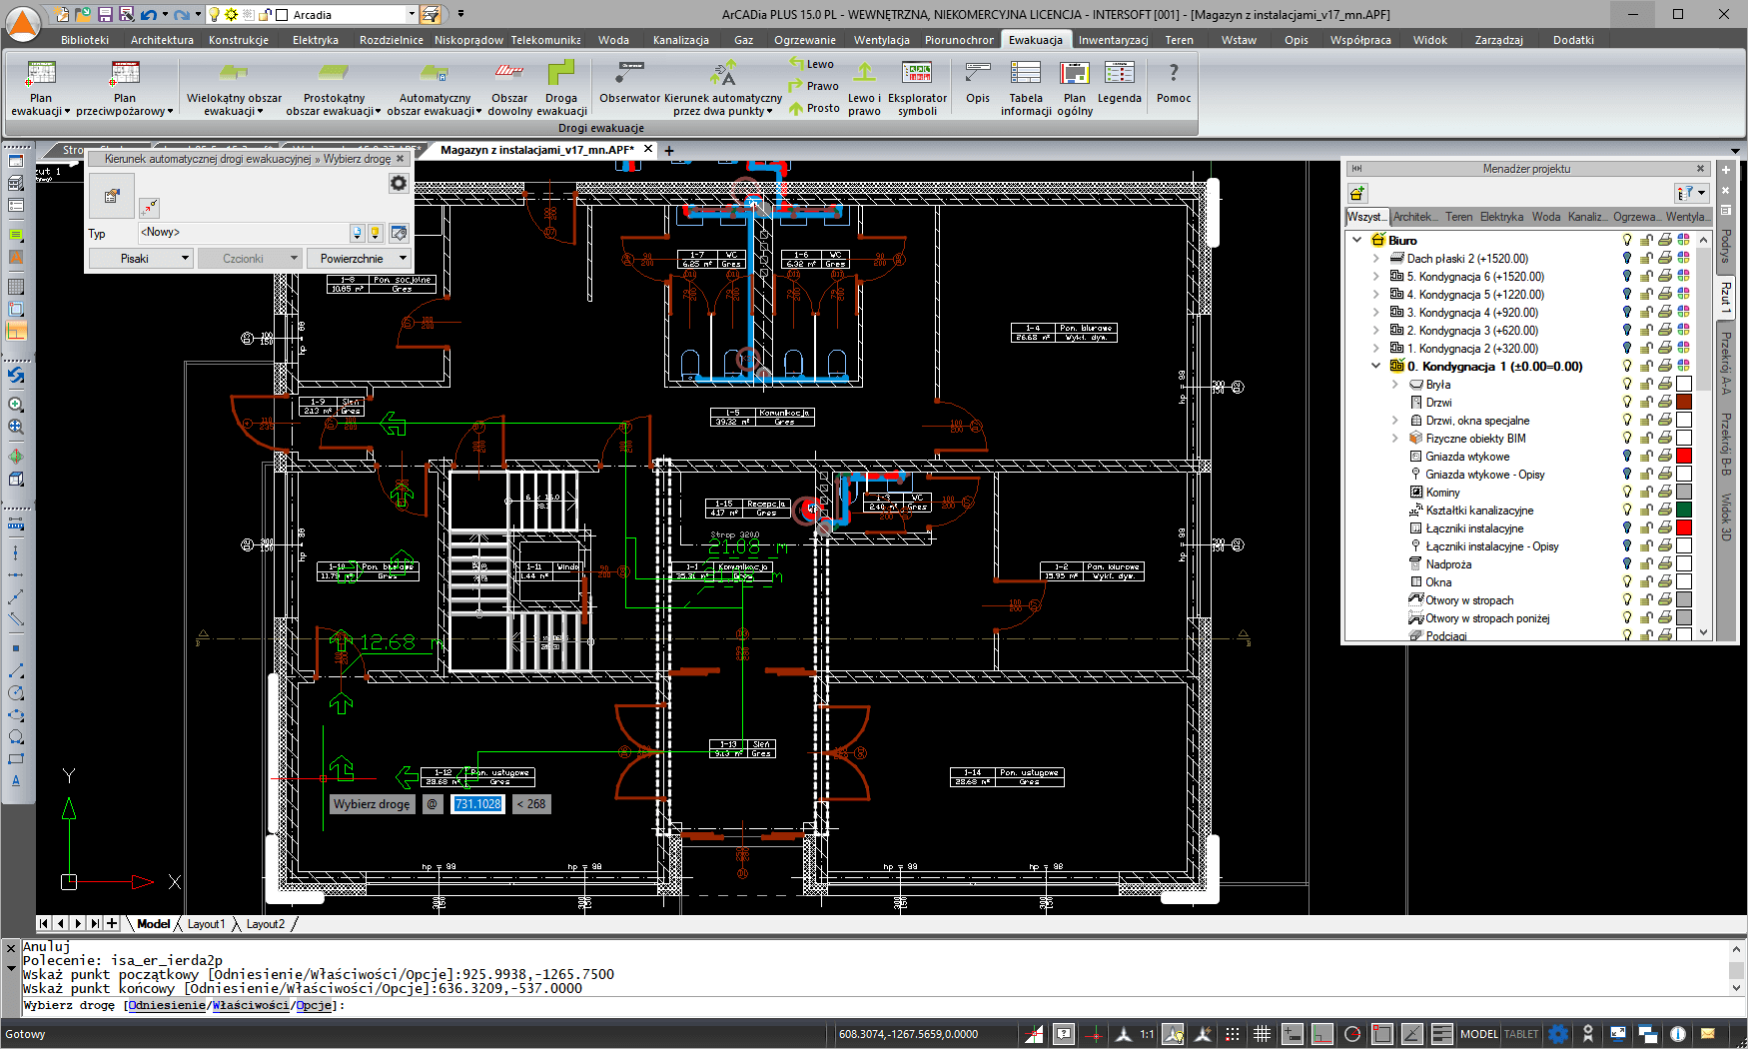This screenshot has height=1049, width=1748.
Task: Click Czcionki button
Action: tap(250, 259)
